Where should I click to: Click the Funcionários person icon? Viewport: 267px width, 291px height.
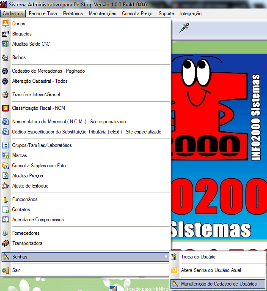click(6, 199)
